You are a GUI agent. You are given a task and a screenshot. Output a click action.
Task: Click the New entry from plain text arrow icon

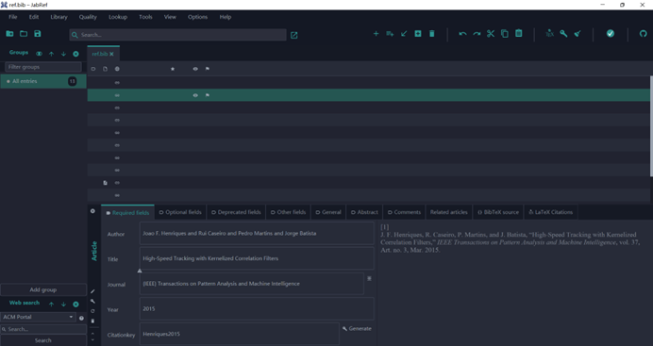pos(404,34)
